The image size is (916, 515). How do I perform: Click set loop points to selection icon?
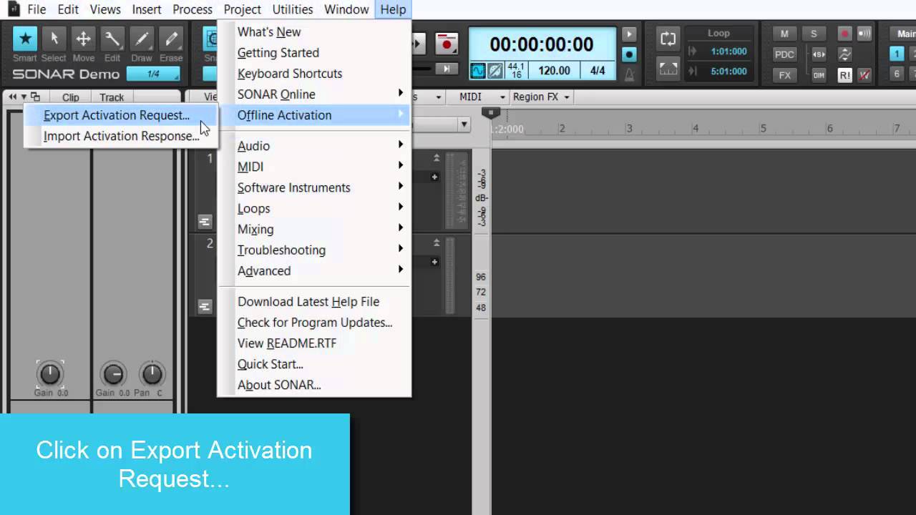(668, 69)
